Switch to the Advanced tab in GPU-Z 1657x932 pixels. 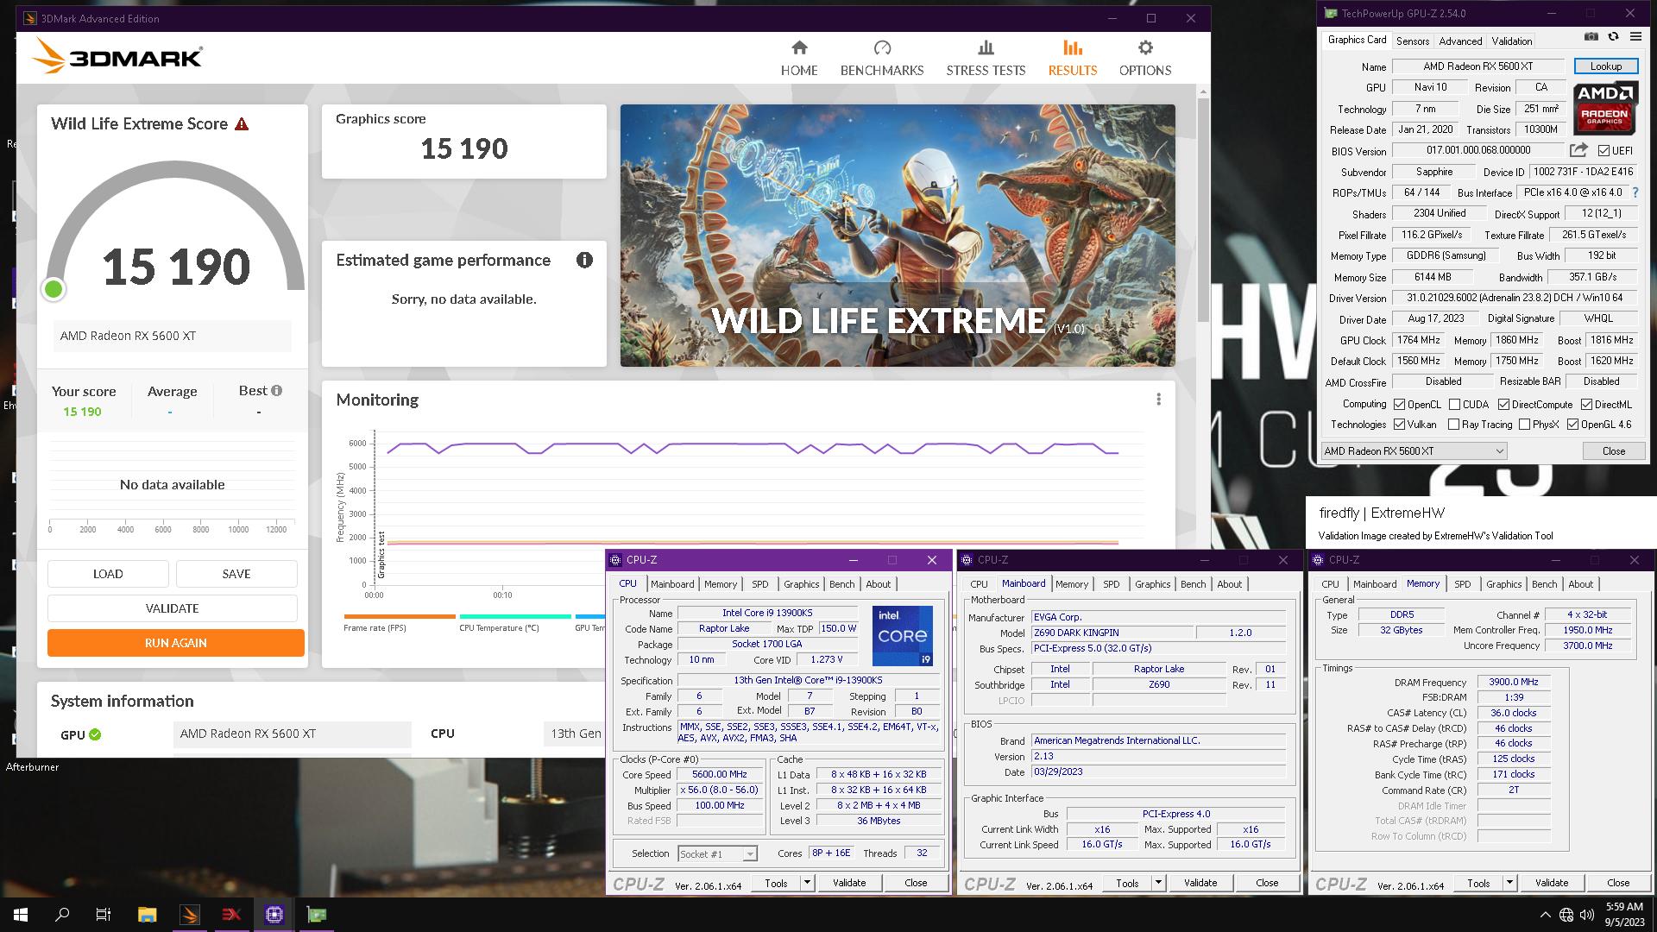pos(1460,41)
